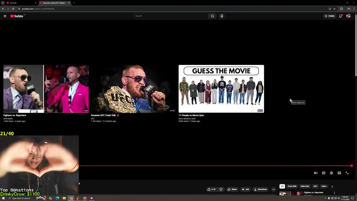Seek using the red progress bar handle
The height and width of the screenshot is (201, 357).
click(x=351, y=166)
